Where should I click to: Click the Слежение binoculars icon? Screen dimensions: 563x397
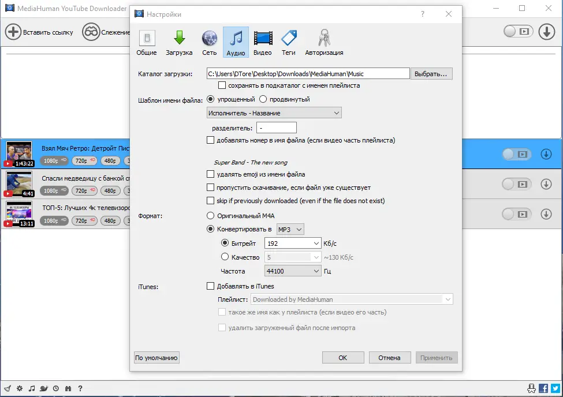coord(91,32)
